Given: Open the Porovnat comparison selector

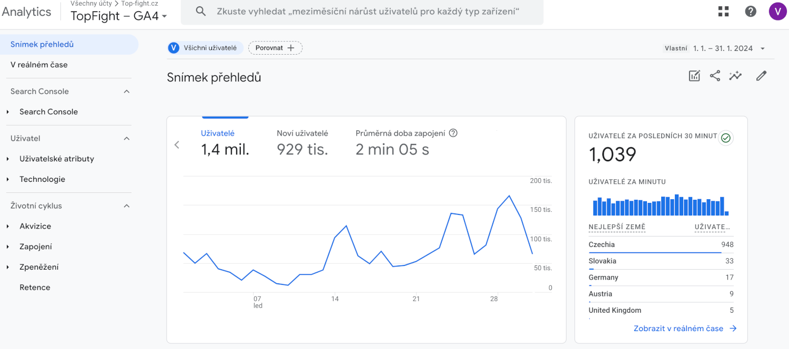Looking at the screenshot, I should (x=275, y=47).
